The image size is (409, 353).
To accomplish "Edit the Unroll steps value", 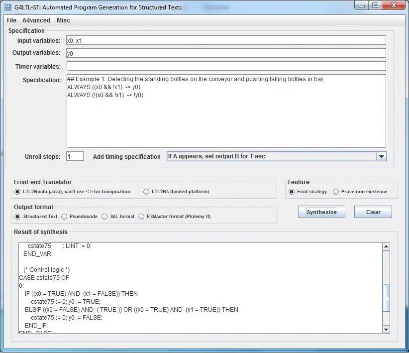I will [75, 156].
